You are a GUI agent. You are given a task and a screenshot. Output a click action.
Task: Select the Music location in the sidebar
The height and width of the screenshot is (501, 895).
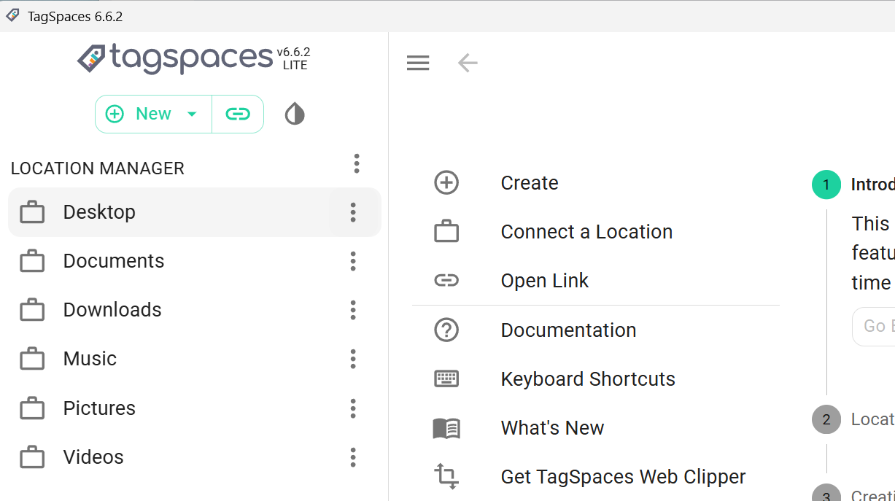point(89,359)
